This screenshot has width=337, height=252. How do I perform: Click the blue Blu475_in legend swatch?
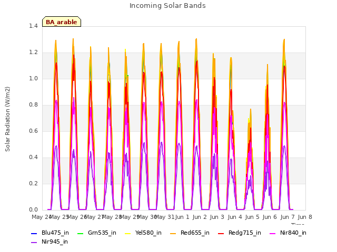coord(34,233)
